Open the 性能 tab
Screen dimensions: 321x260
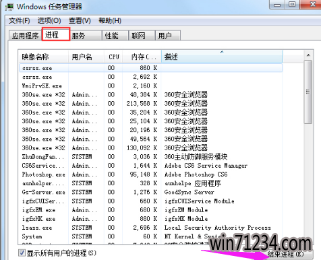coord(115,36)
